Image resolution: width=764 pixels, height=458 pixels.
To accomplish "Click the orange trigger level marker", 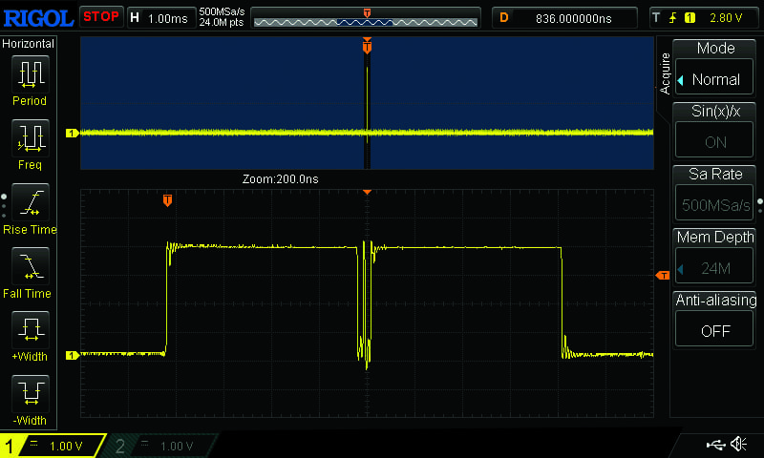I will 662,276.
